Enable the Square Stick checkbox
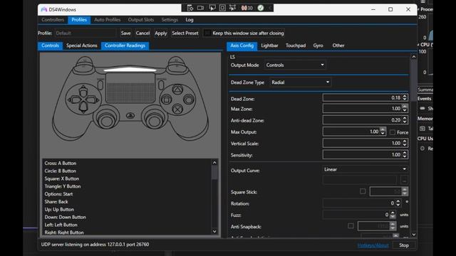Screen dimensions: 456x256 tap(363, 191)
